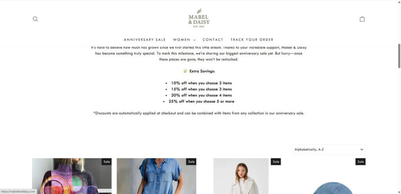Click the Sale badge on denim shirt
Image resolution: width=401 pixels, height=194 pixels.
click(191, 162)
